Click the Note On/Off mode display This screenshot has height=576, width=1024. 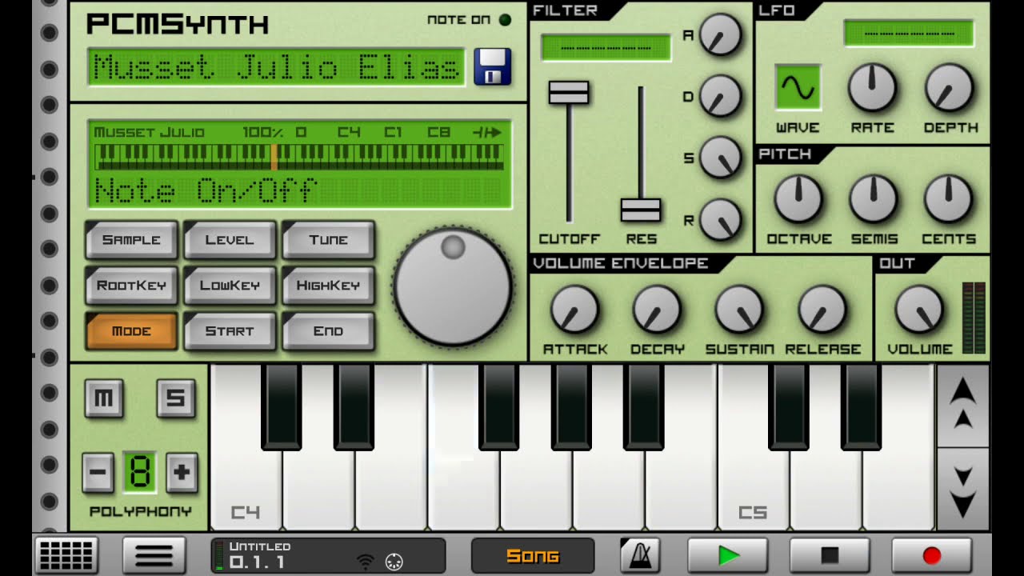[x=206, y=191]
